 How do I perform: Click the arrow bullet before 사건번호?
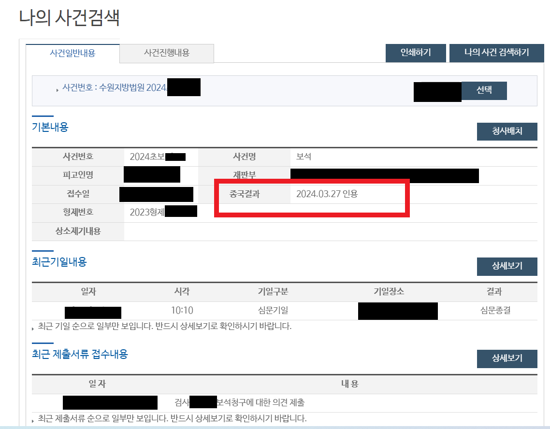click(x=57, y=90)
